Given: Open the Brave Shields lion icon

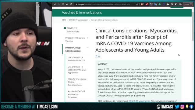Looking at the screenshot, I should click(142, 4).
